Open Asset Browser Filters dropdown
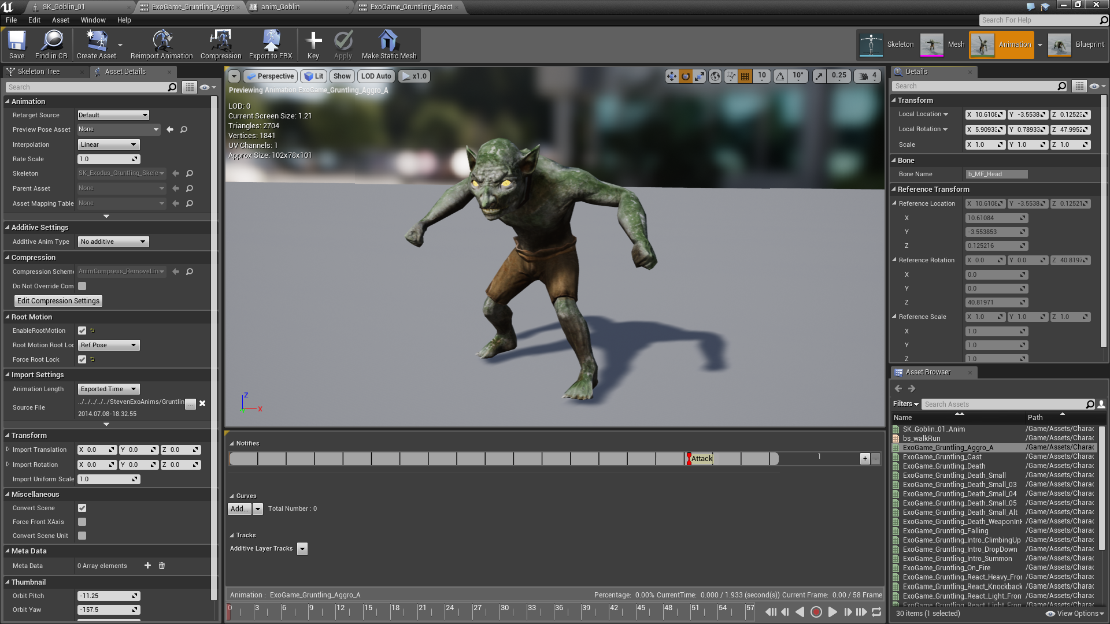 (x=905, y=404)
